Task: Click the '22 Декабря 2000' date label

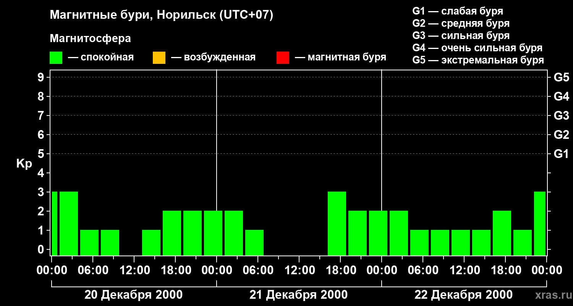Action: click(464, 295)
